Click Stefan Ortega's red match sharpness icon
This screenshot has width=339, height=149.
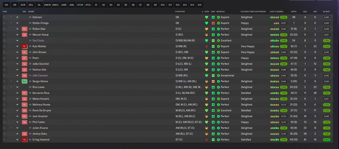[213, 23]
